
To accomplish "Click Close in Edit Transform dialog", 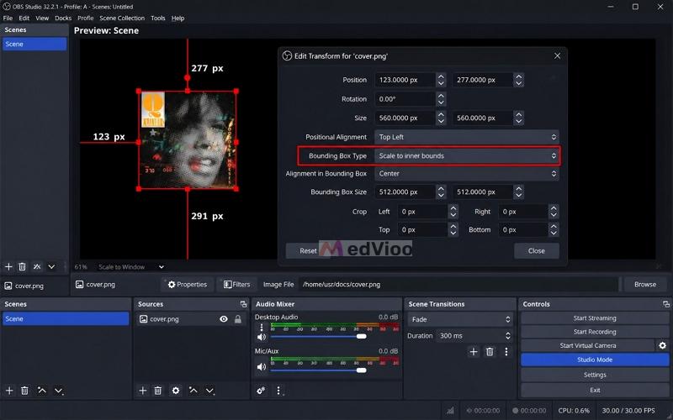I will coord(537,250).
